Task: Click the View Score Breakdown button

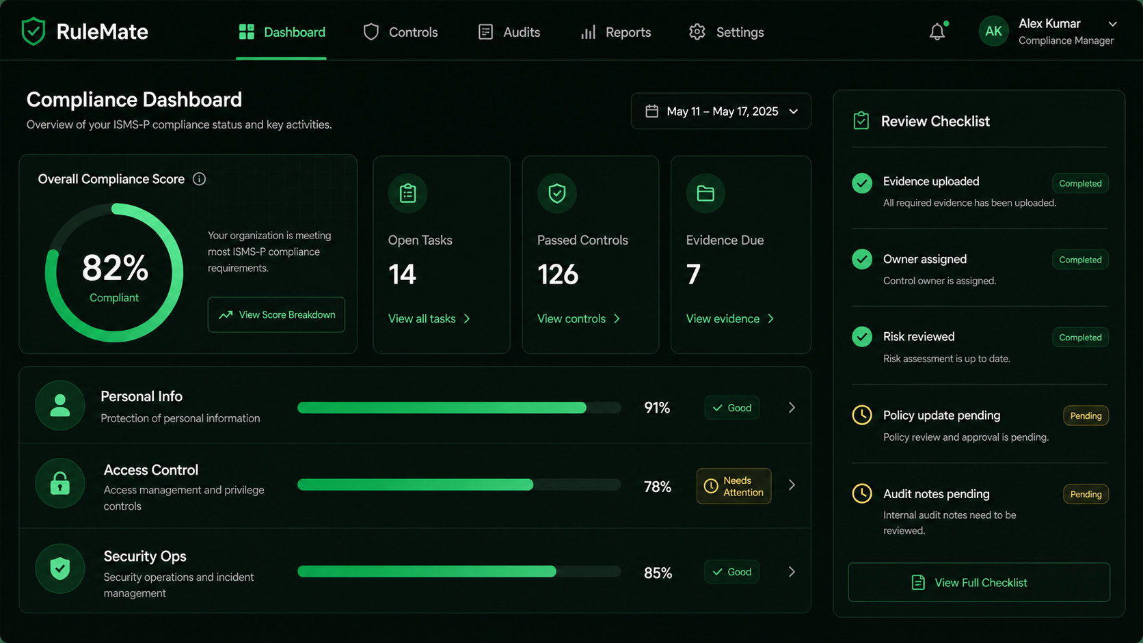Action: pyautogui.click(x=276, y=315)
